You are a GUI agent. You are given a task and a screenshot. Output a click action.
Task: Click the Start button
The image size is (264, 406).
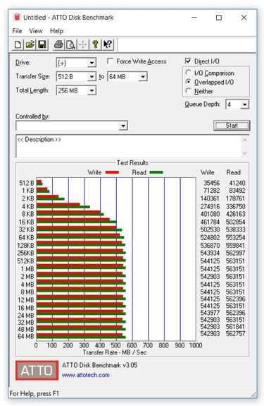[x=232, y=126]
